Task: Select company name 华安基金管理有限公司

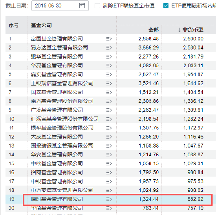Action: point(57,155)
